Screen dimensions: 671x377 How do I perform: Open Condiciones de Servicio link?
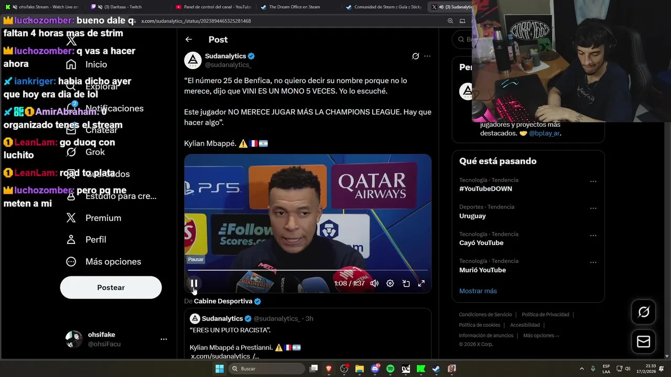(x=485, y=315)
